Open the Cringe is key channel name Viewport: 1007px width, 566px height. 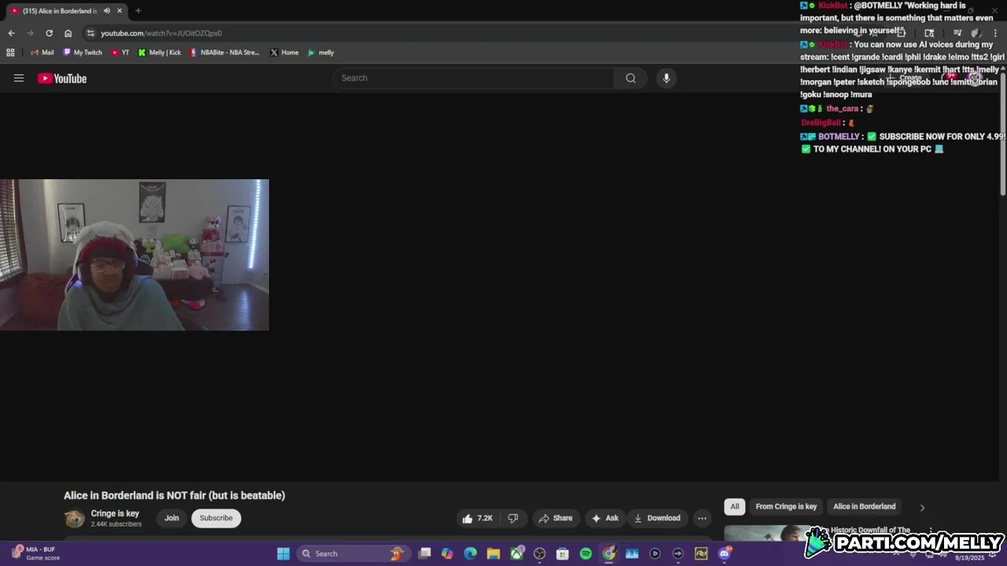tap(115, 513)
